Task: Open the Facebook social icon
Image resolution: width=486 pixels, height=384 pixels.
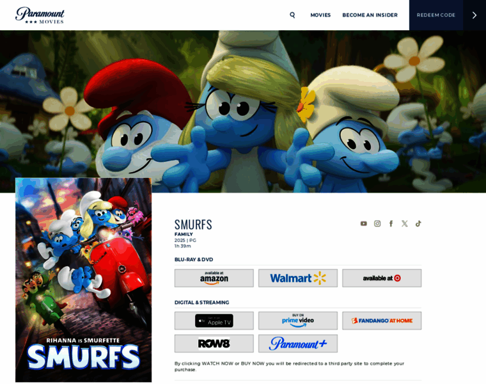Action: (391, 223)
